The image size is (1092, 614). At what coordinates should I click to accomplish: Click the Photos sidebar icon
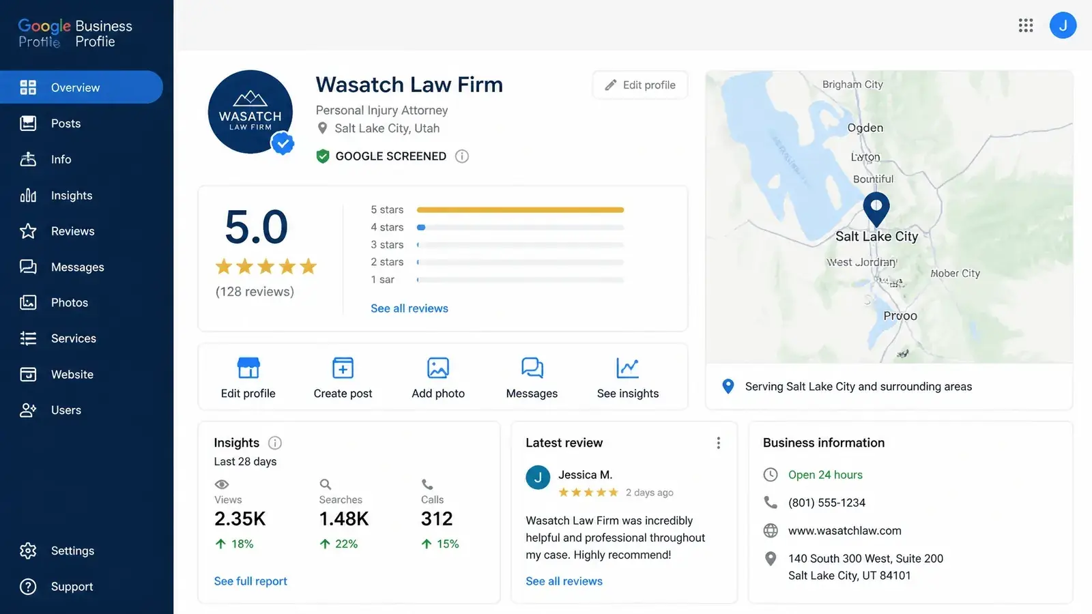point(28,302)
